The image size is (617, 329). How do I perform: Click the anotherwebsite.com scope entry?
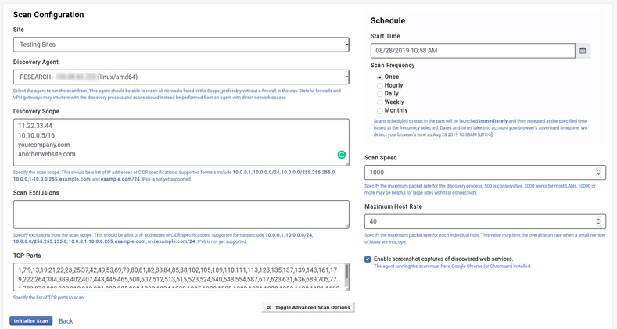(x=46, y=154)
